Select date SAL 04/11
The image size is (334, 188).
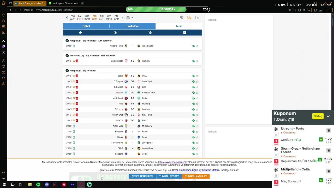coord(80,17)
